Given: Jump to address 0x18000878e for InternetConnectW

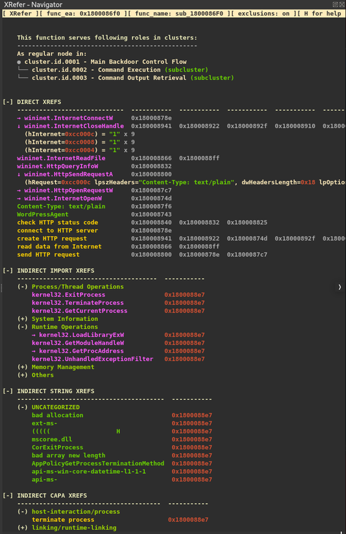Looking at the screenshot, I should (x=151, y=118).
